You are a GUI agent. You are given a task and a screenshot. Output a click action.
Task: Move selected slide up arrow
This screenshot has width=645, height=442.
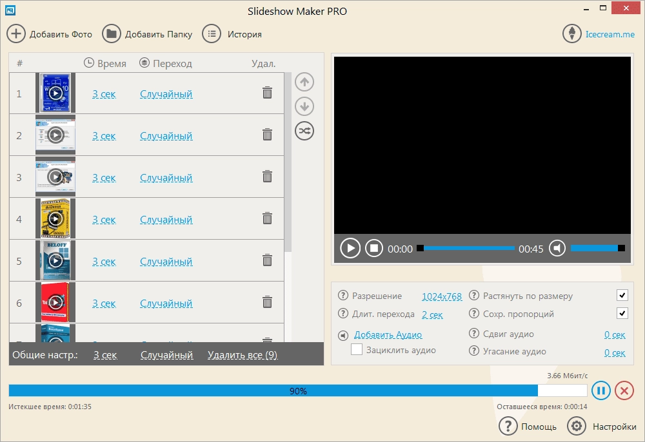pyautogui.click(x=304, y=82)
